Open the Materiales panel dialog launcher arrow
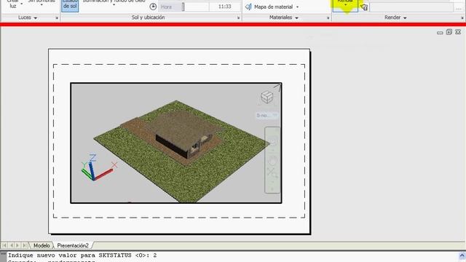 pos(328,18)
